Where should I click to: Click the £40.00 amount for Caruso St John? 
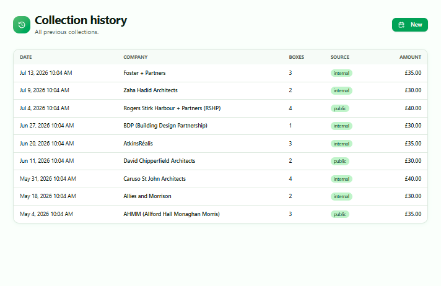413,179
